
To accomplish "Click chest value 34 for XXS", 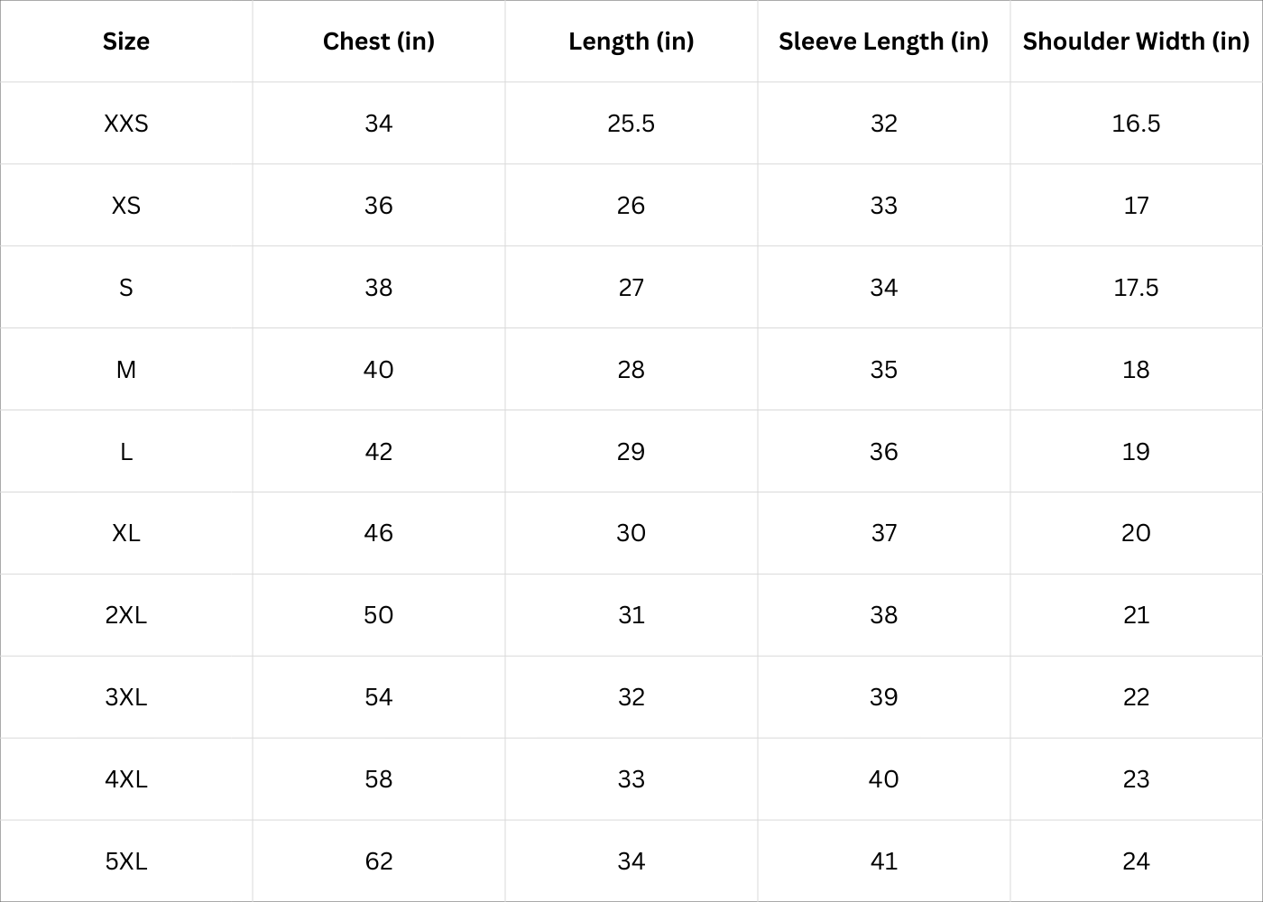I will click(379, 124).
